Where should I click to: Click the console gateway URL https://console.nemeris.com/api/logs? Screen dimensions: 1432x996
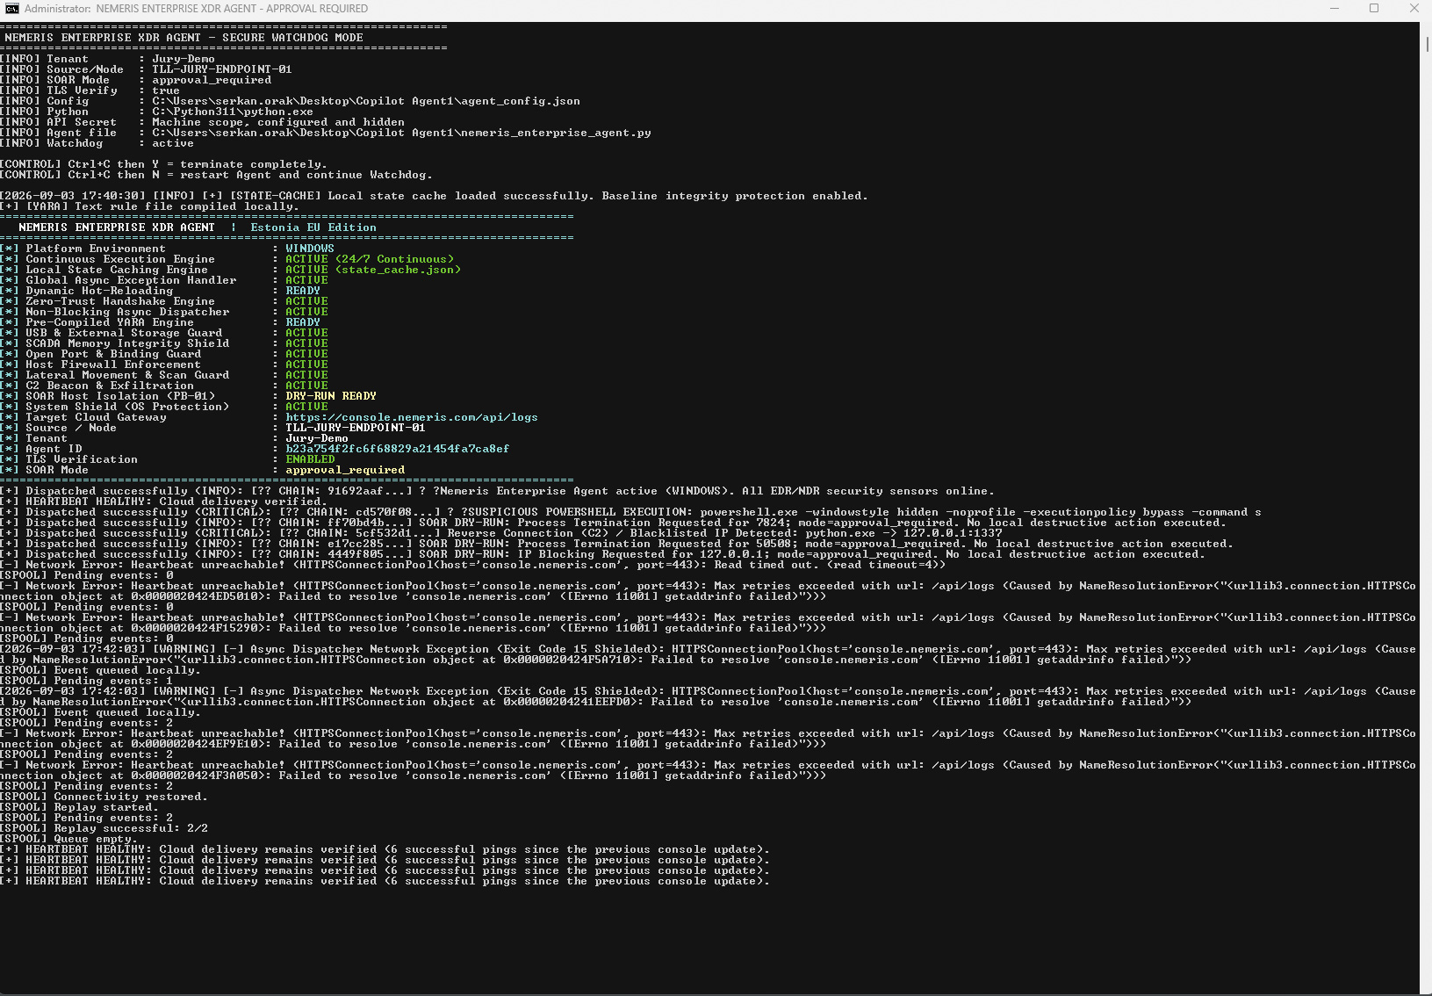(x=412, y=417)
